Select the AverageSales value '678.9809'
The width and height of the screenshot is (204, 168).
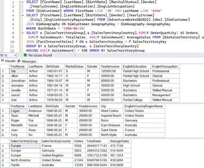click(x=120, y=165)
